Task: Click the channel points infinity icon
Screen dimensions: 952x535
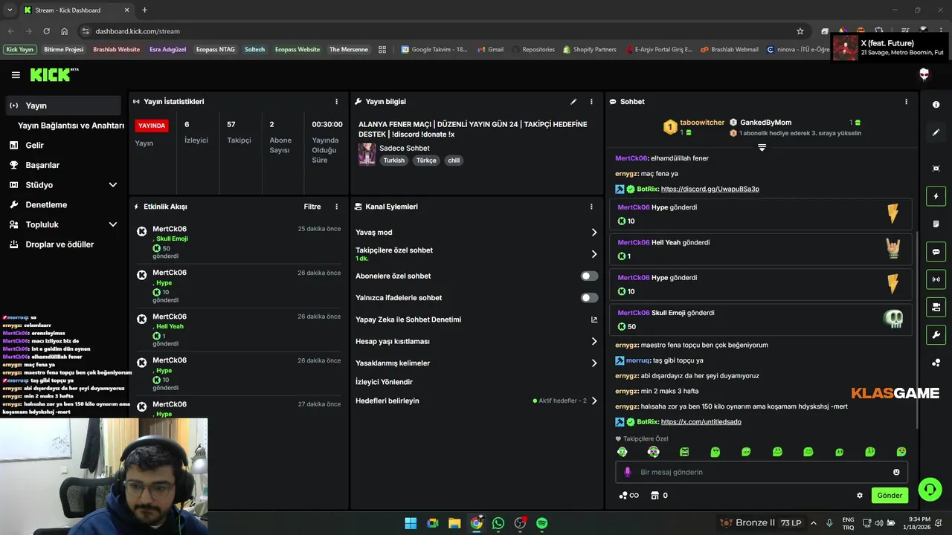Action: click(628, 496)
